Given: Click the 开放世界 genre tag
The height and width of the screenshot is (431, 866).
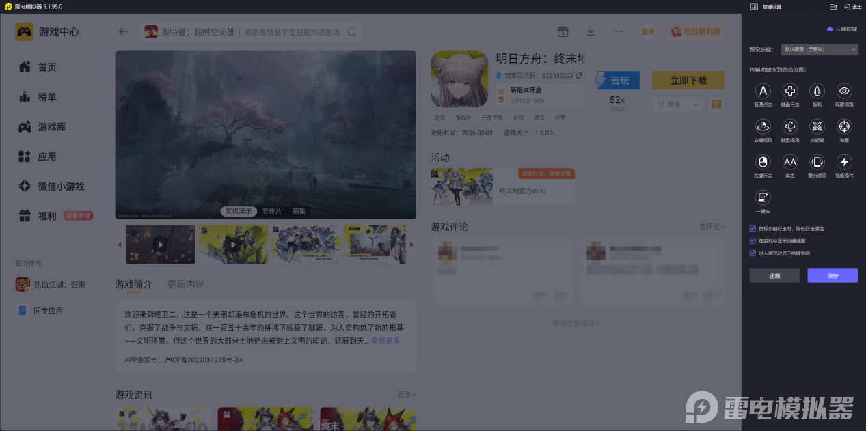Looking at the screenshot, I should coord(491,117).
